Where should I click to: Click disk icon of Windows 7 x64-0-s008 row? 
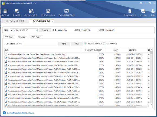click(x=6, y=91)
